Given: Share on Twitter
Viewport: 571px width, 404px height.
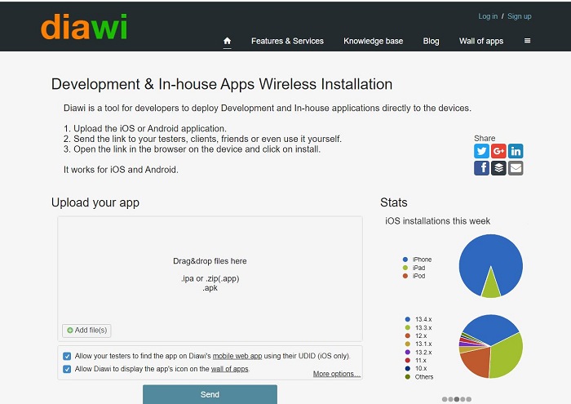Looking at the screenshot, I should [x=481, y=151].
